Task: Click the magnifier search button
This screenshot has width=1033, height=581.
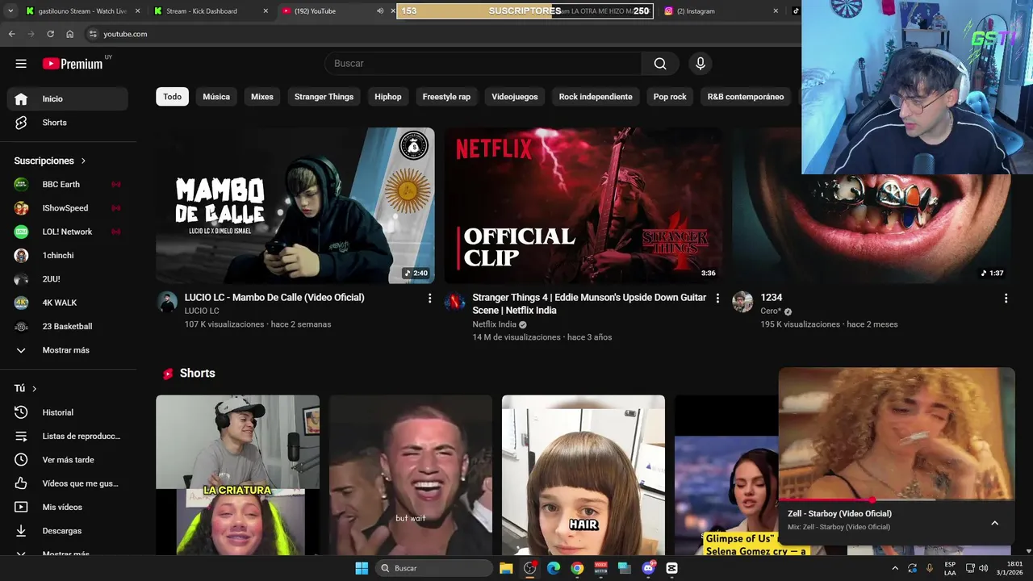Action: point(660,64)
